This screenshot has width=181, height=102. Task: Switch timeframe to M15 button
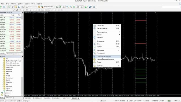pyautogui.click(x=42, y=10)
